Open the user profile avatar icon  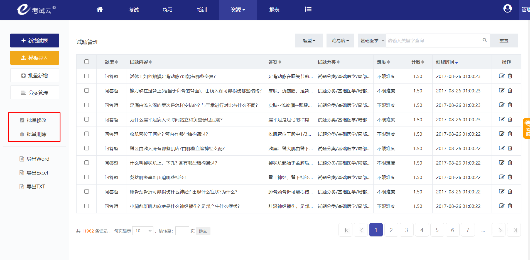click(507, 9)
